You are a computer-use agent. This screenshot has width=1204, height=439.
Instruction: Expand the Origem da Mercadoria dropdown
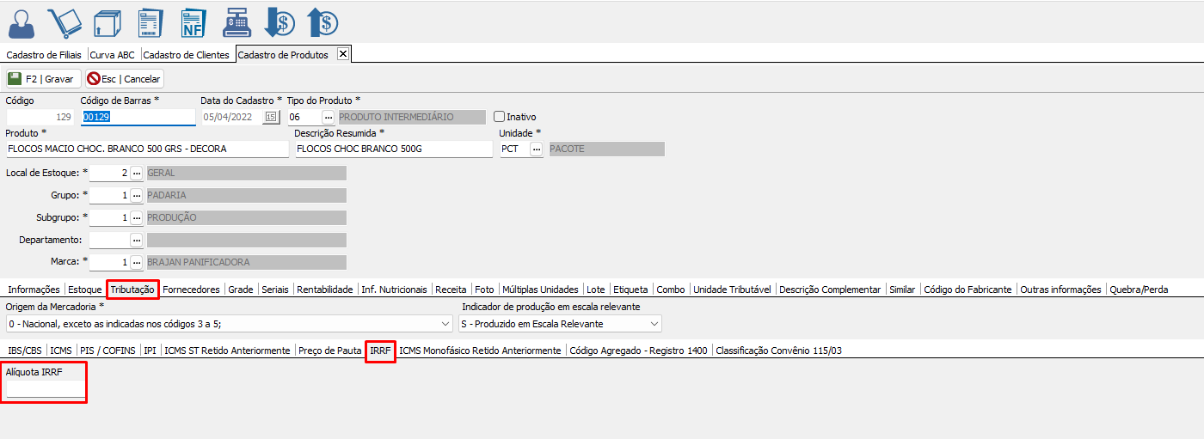coord(445,324)
